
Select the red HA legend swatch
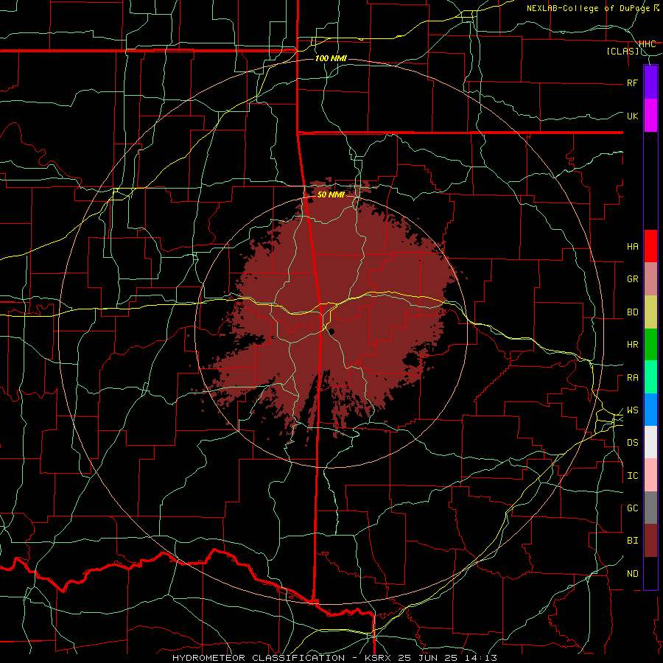(650, 246)
